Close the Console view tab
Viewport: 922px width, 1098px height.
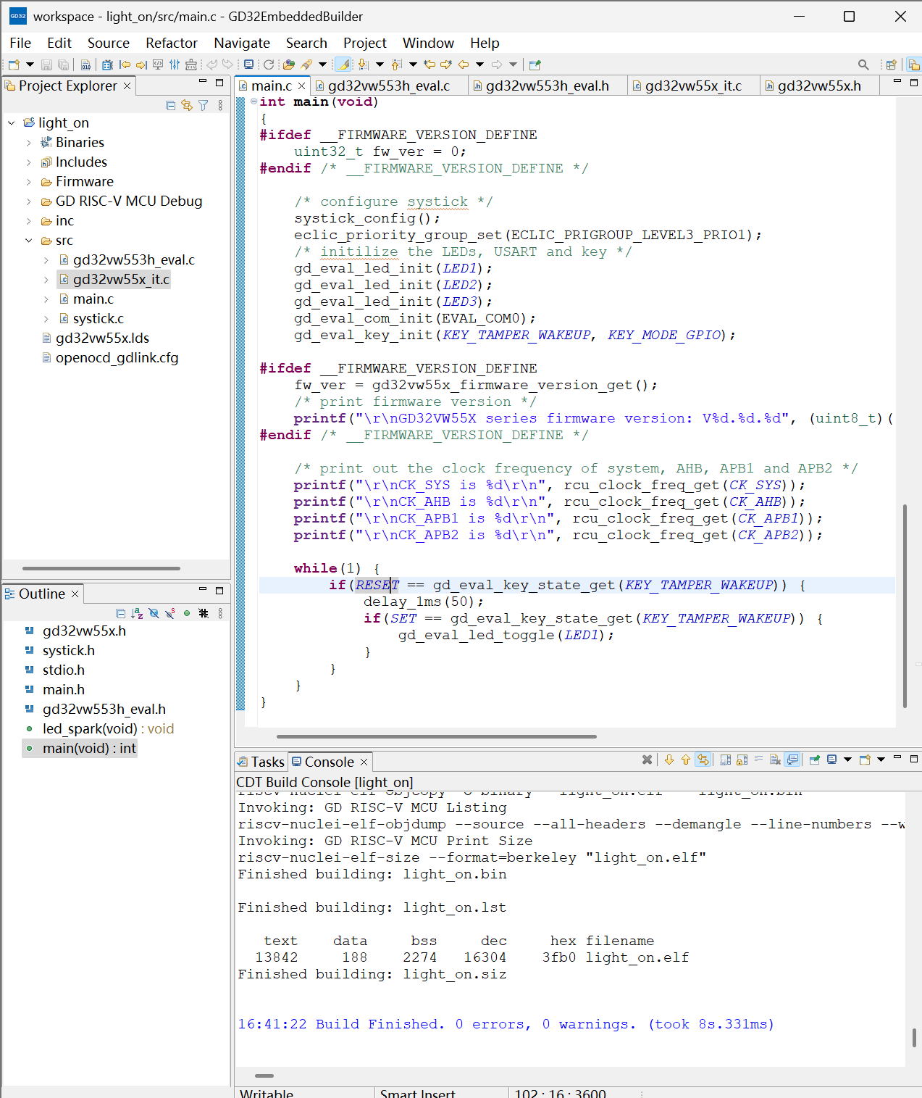(364, 762)
